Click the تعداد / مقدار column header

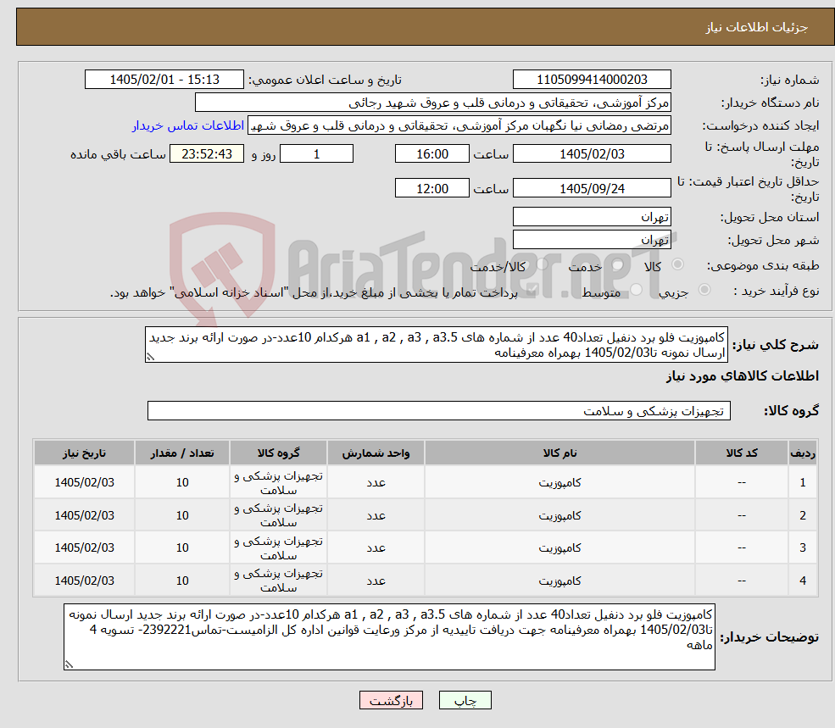(x=182, y=453)
